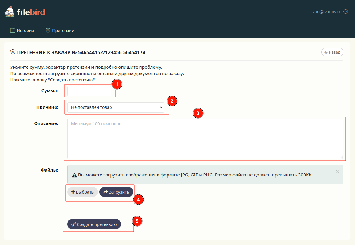This screenshot has width=355, height=245.
Task: Click red marker number 3
Action: [198, 113]
